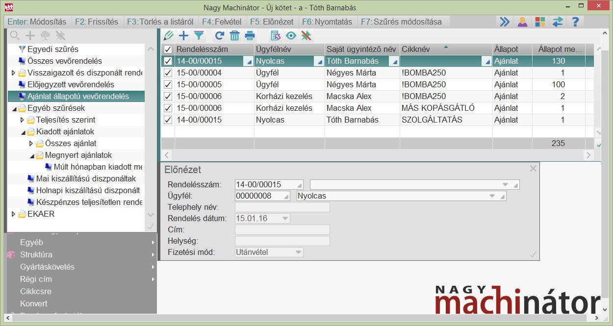Click the printer icon in list toolbar
The width and height of the screenshot is (613, 326).
click(250, 35)
